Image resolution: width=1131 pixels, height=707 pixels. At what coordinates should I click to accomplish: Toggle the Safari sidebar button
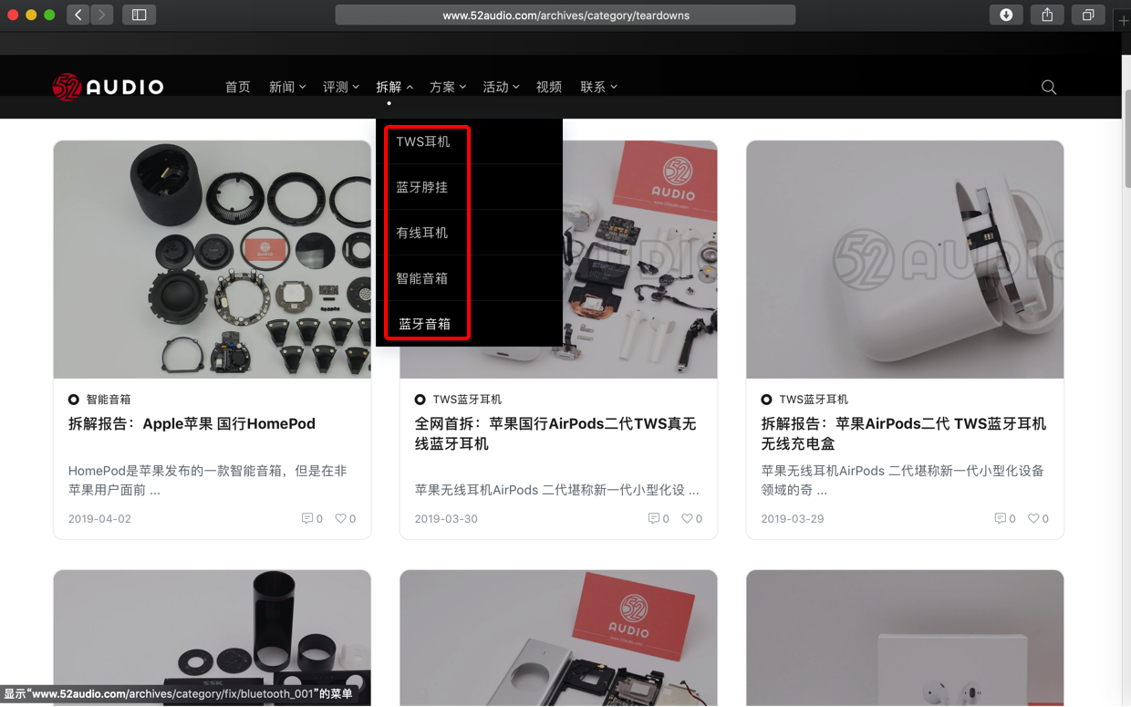[140, 15]
